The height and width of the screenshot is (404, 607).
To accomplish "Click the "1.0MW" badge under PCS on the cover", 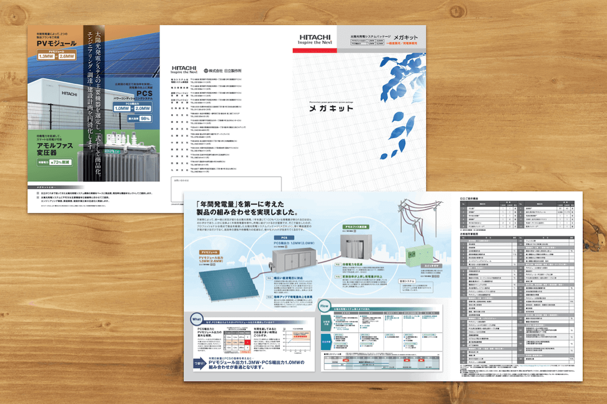I will (x=122, y=109).
